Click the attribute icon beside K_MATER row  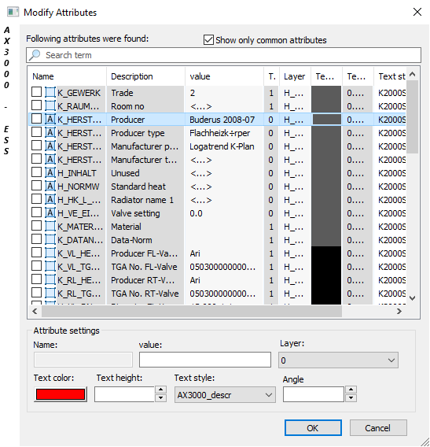50,227
